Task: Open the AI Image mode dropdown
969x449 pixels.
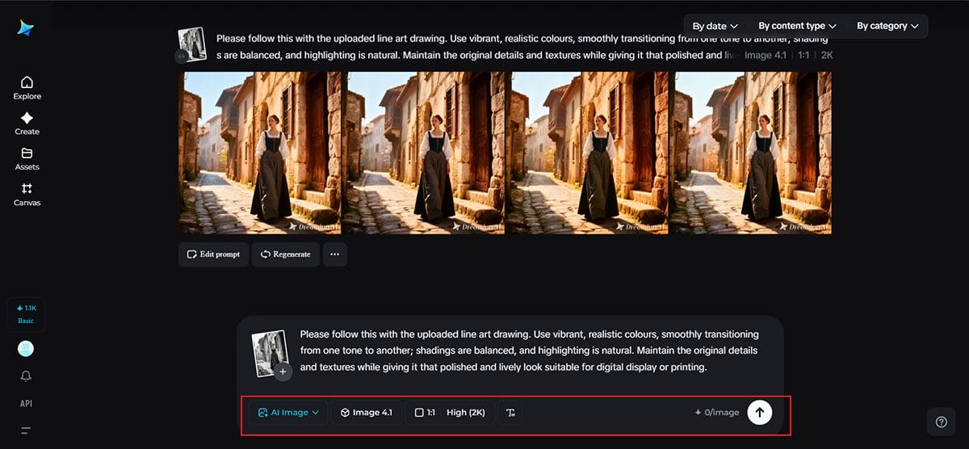Action: coord(288,413)
